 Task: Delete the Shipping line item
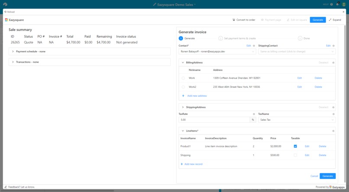point(322,155)
